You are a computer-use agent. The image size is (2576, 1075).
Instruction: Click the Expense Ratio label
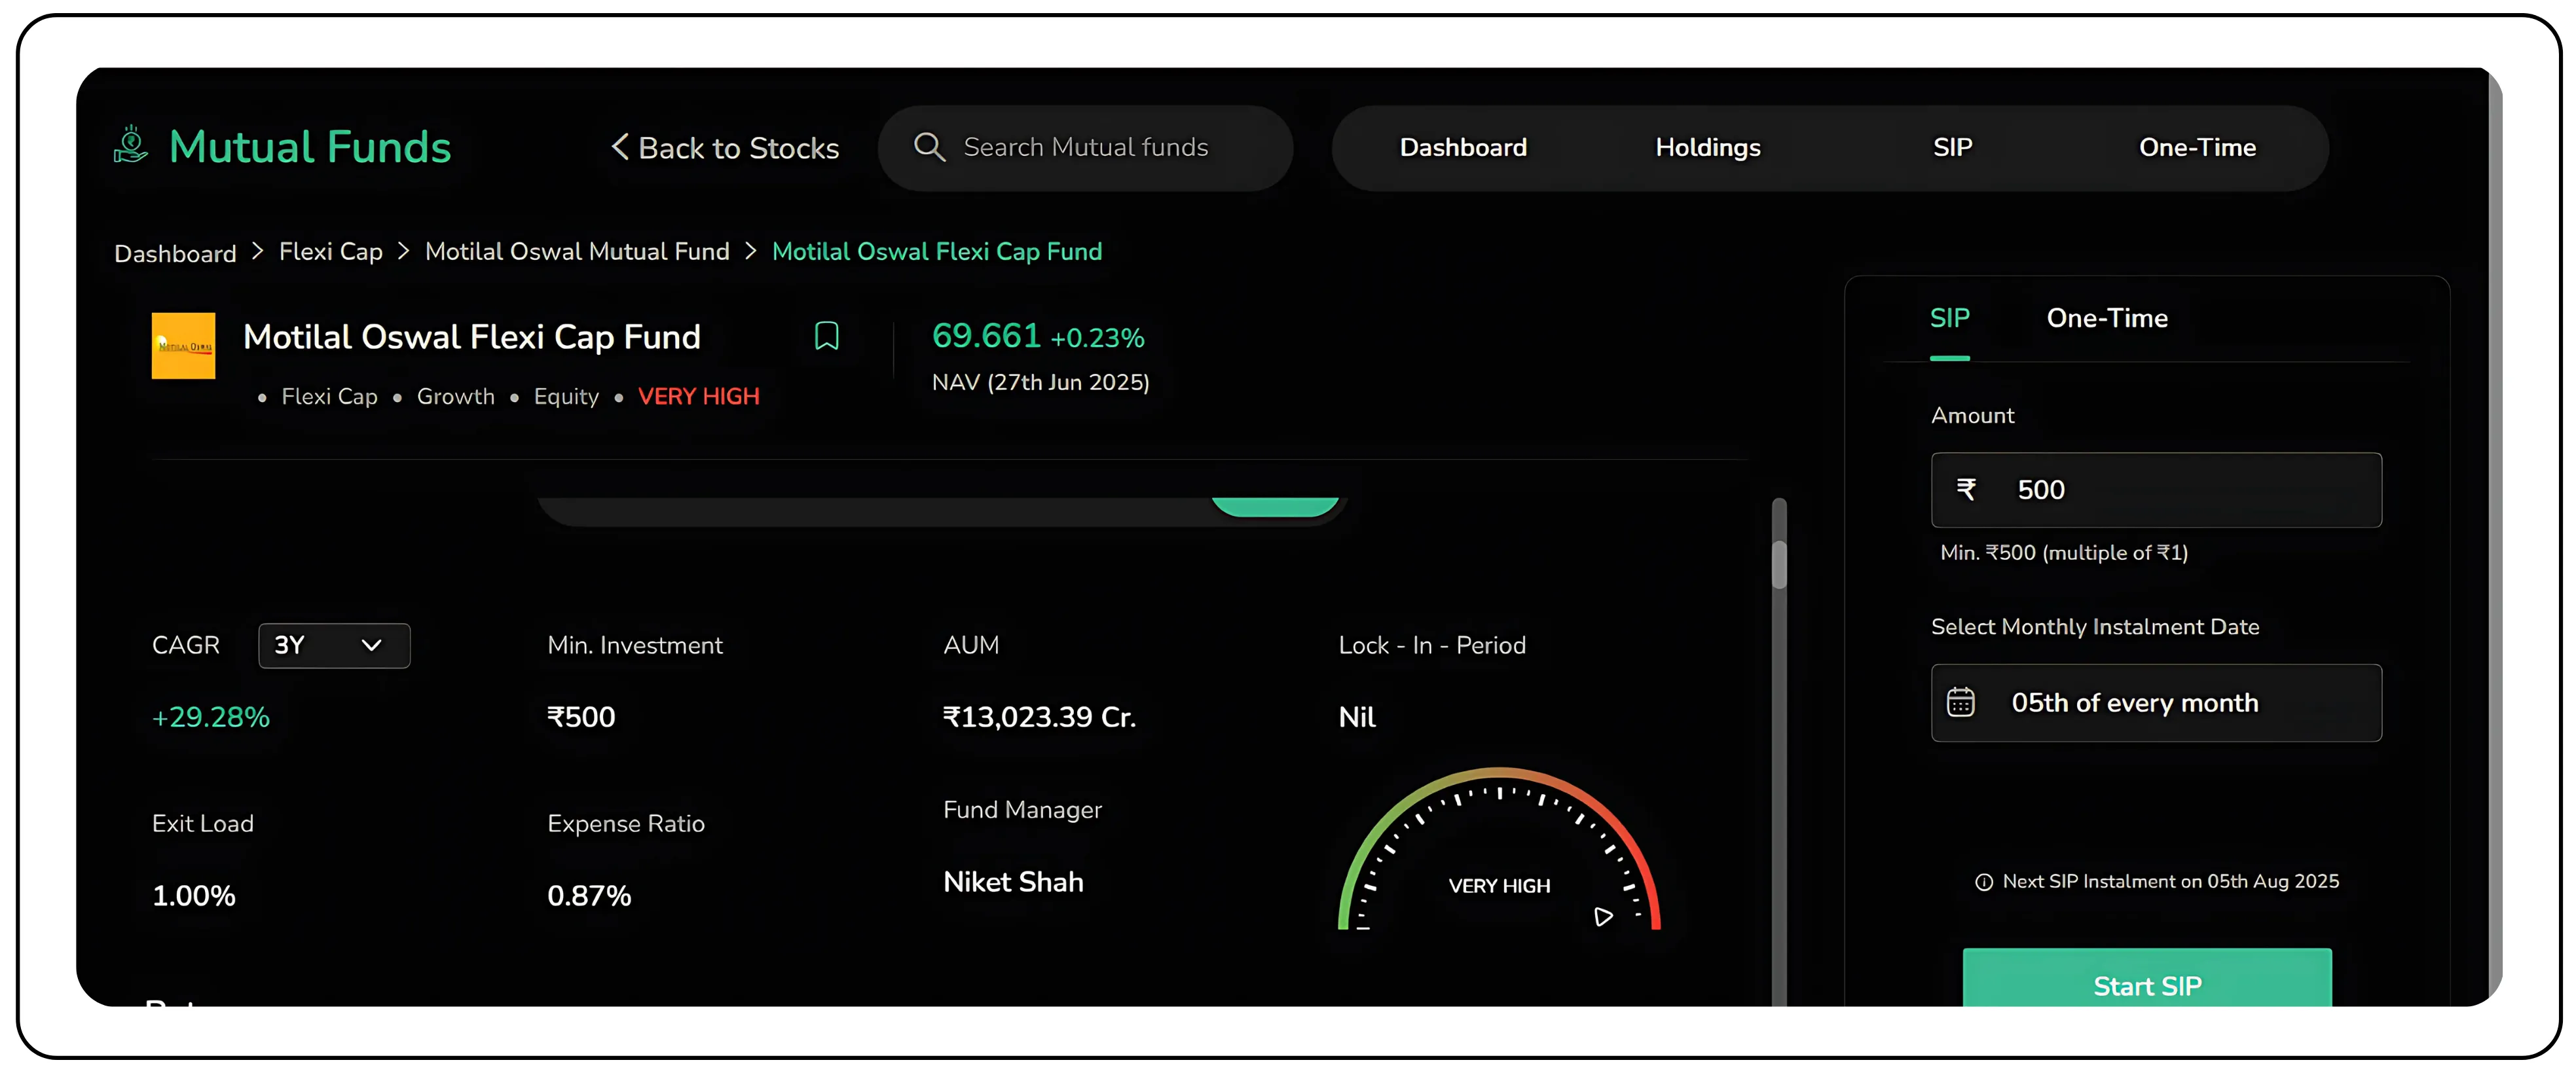(625, 824)
